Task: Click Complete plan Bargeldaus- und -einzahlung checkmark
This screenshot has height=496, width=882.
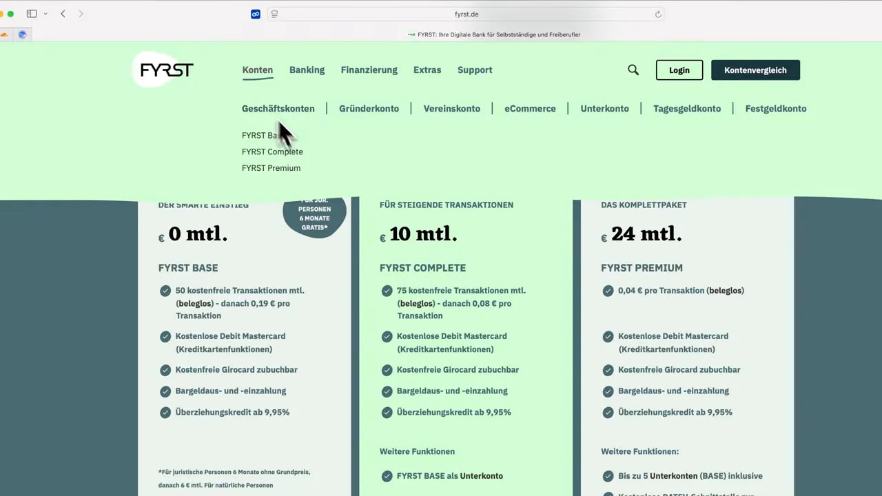Action: (x=387, y=391)
